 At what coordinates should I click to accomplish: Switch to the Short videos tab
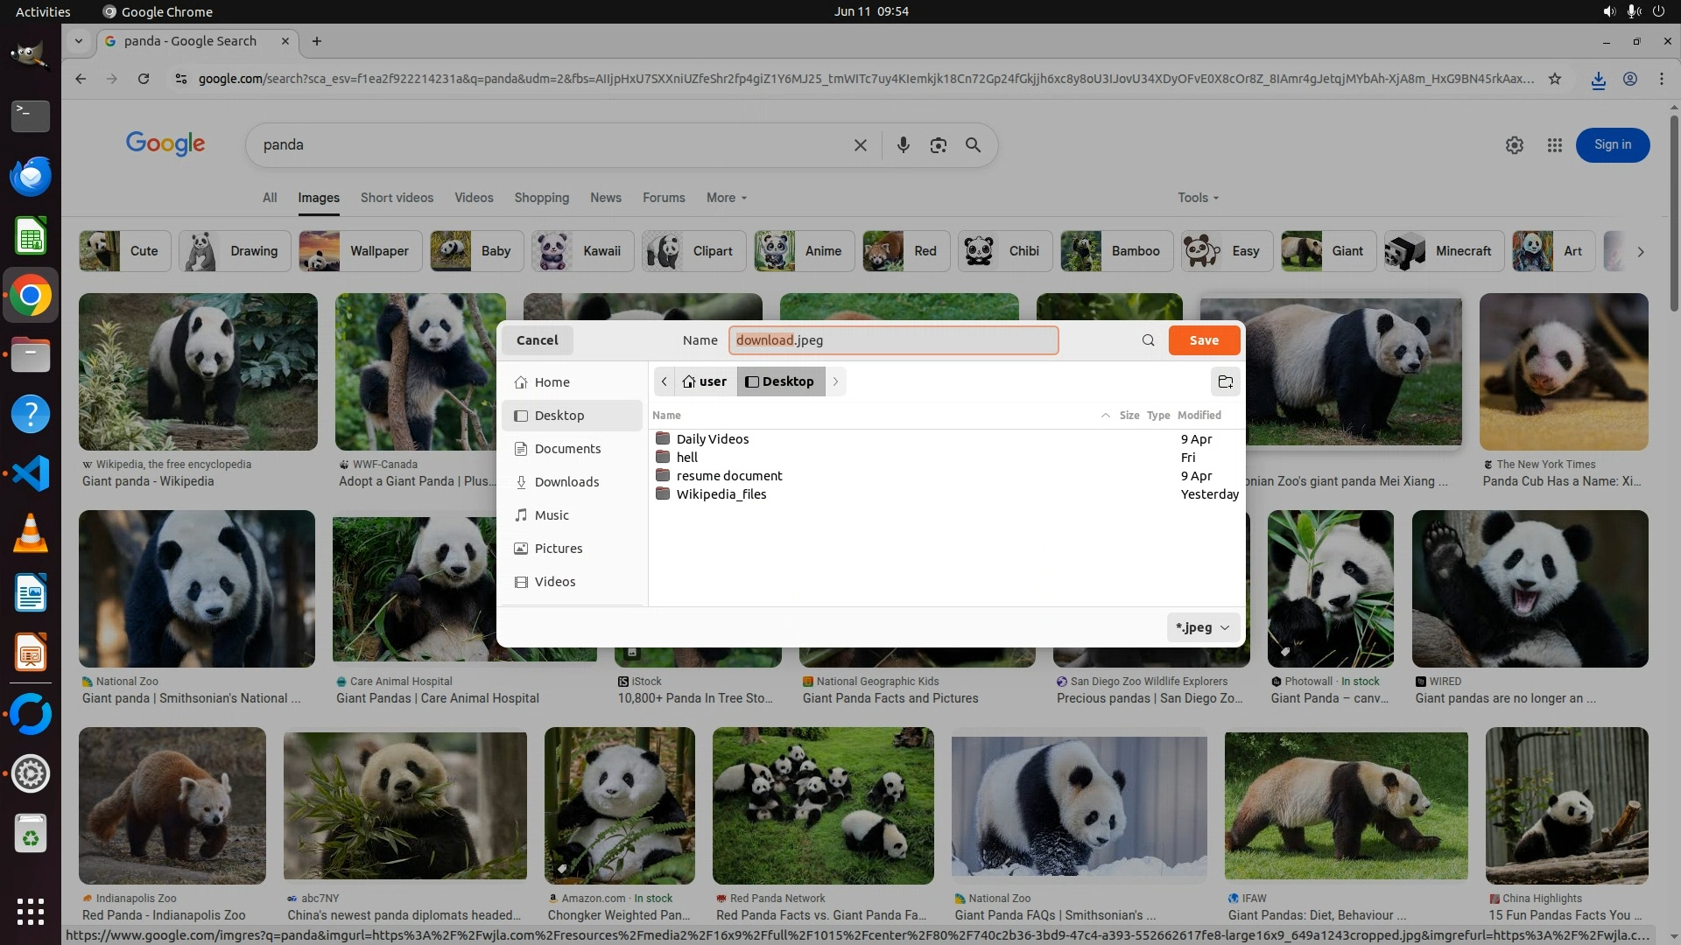tap(397, 198)
